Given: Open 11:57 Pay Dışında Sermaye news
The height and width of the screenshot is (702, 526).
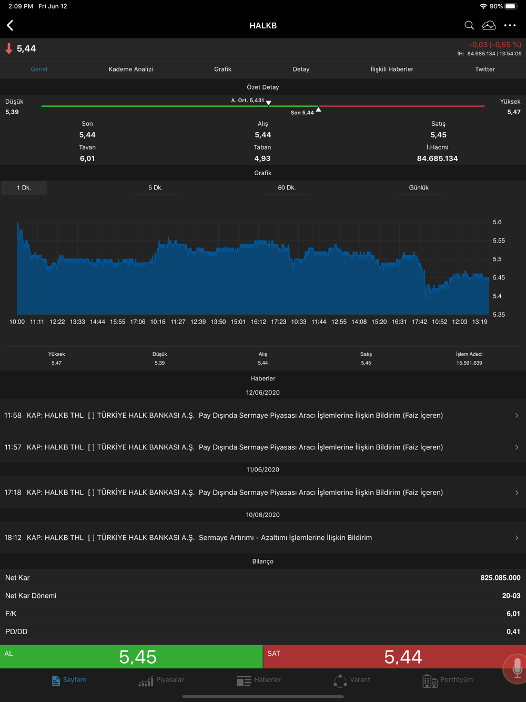Looking at the screenshot, I should (263, 447).
